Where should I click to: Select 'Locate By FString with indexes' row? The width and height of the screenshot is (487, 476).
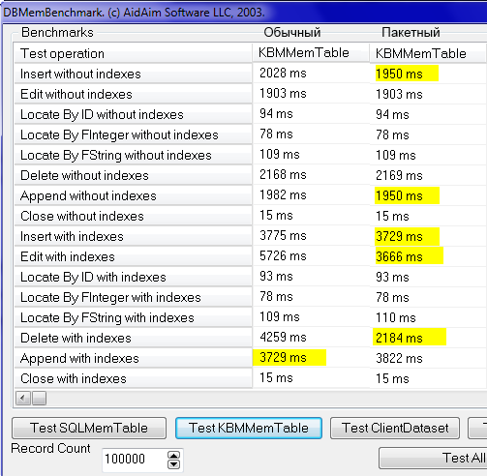[133, 317]
